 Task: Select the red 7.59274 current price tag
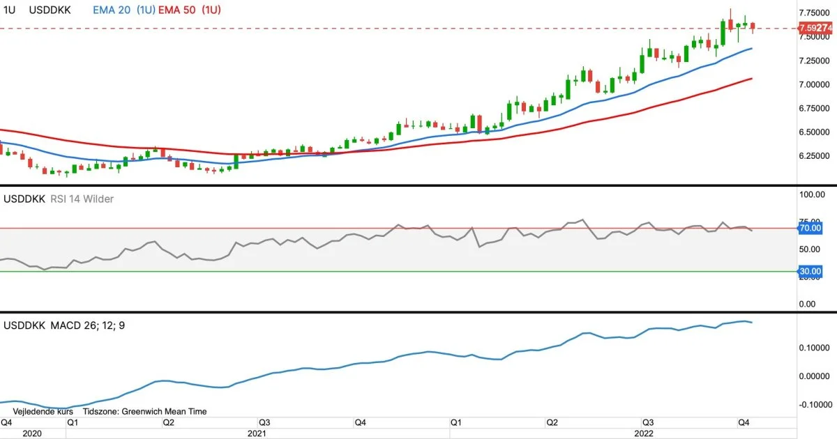815,28
